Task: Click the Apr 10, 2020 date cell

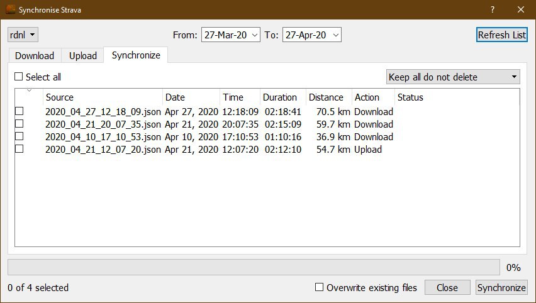Action: (191, 137)
